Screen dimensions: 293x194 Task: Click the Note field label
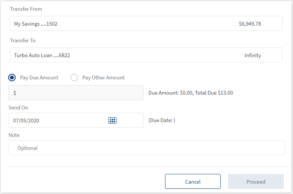click(14, 135)
